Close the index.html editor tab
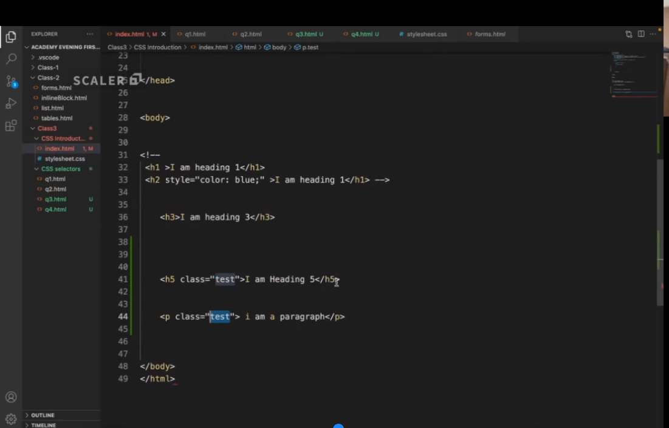The width and height of the screenshot is (669, 428). 163,34
